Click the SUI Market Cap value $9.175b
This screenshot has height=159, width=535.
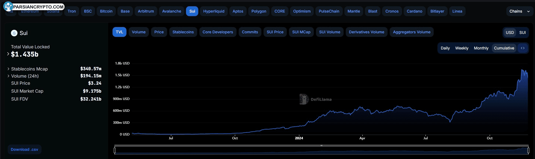[x=92, y=91]
